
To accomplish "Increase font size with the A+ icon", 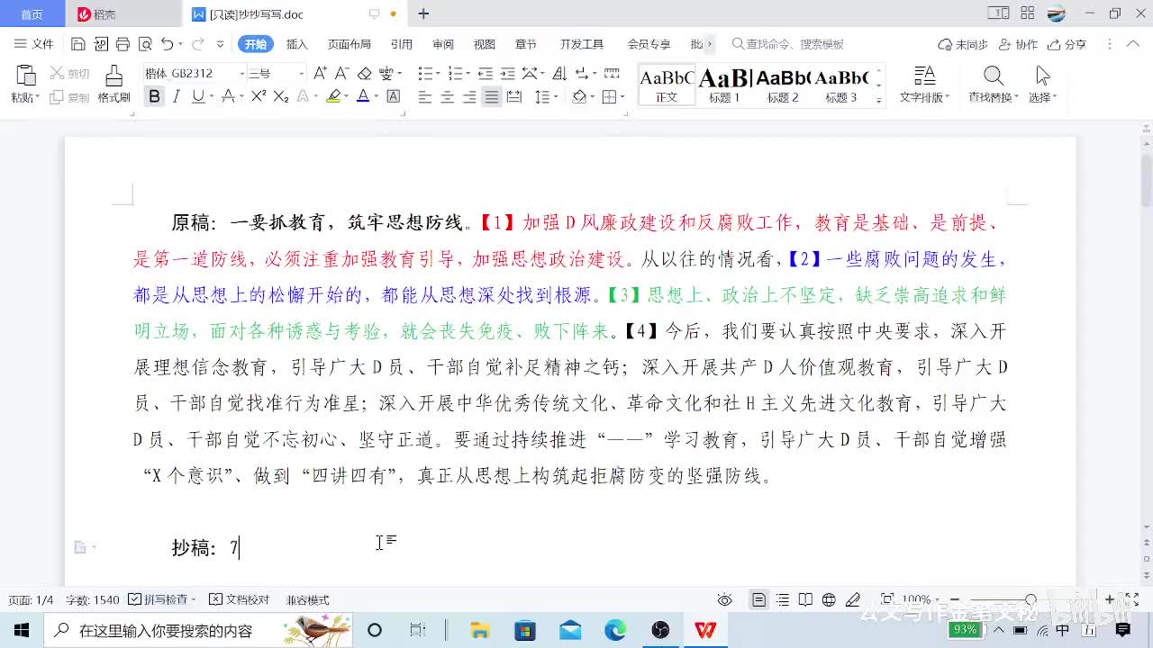I will 320,74.
